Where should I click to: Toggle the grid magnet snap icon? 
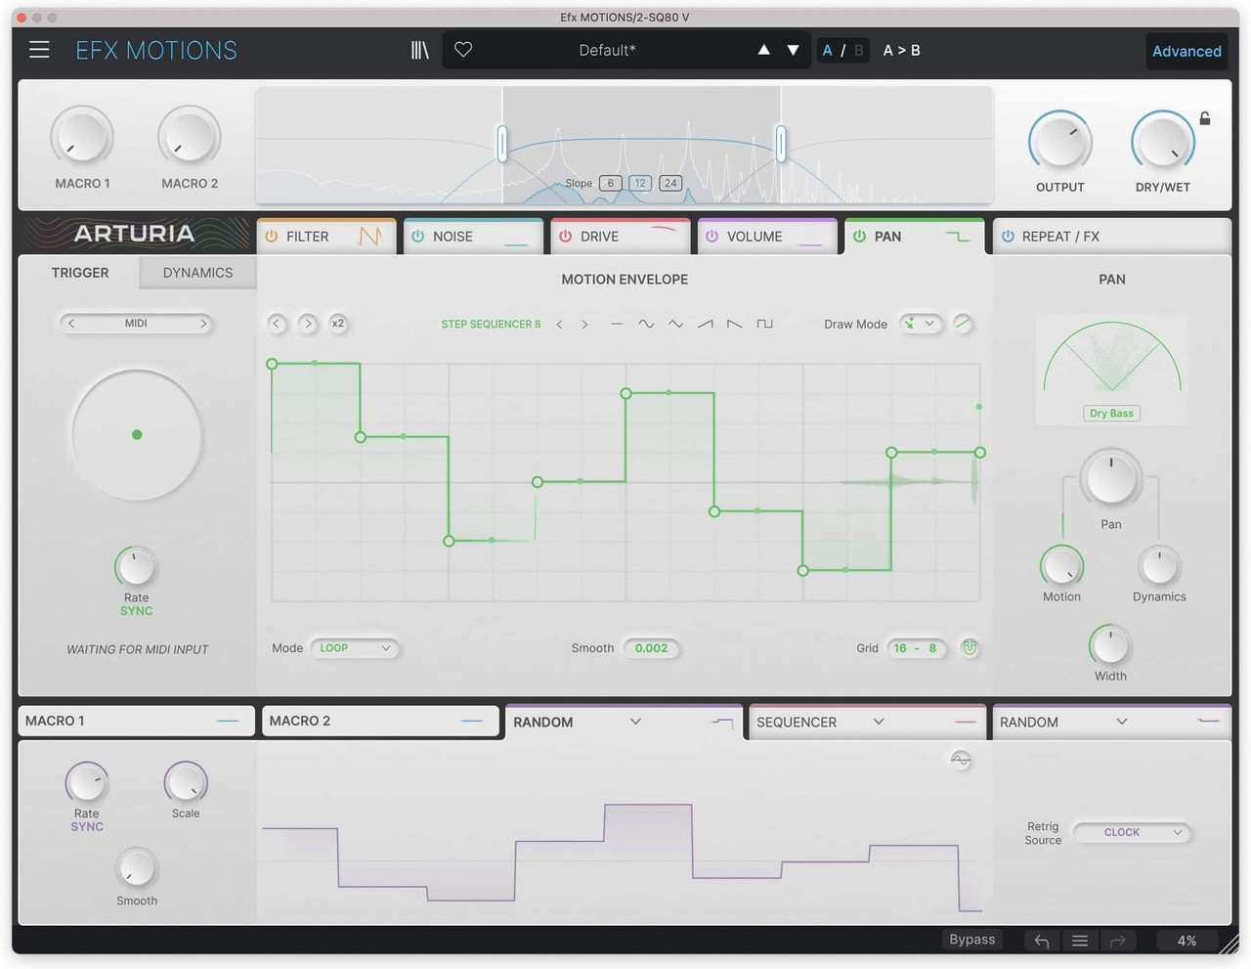tap(970, 647)
